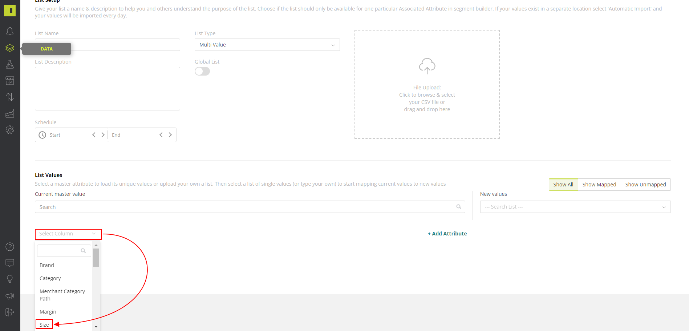Open the List Type Multi Value dropdown

click(267, 45)
